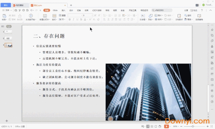Switch to slide sorter view icon
This screenshot has width=215, height=129.
pyautogui.click(x=152, y=126)
